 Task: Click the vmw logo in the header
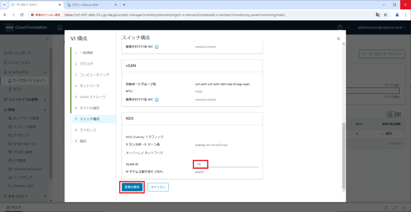(x=9, y=27)
